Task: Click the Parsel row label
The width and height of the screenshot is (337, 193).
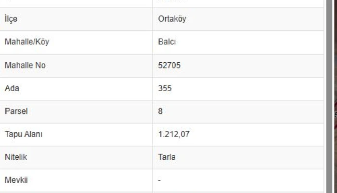Action: click(x=16, y=111)
